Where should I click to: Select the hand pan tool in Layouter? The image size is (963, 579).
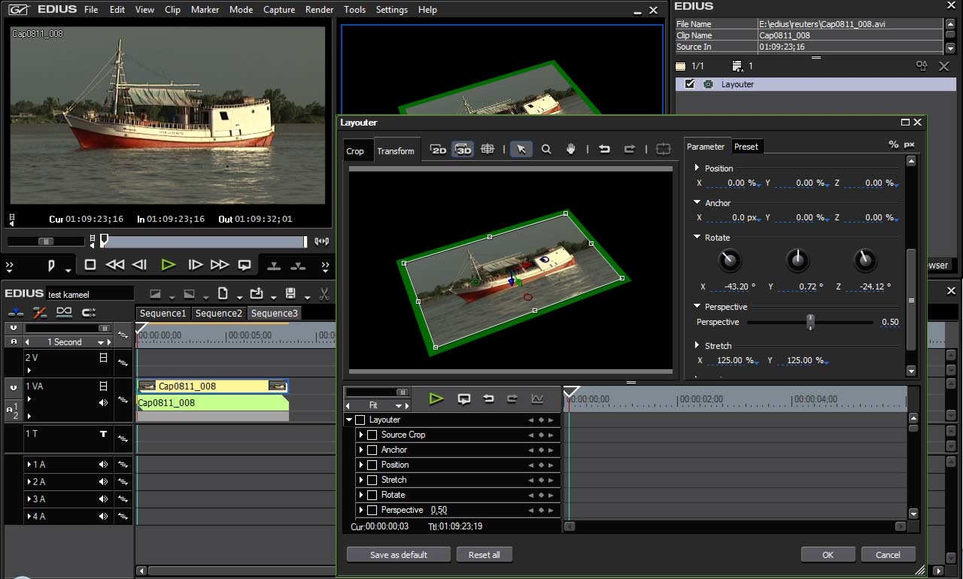point(571,149)
